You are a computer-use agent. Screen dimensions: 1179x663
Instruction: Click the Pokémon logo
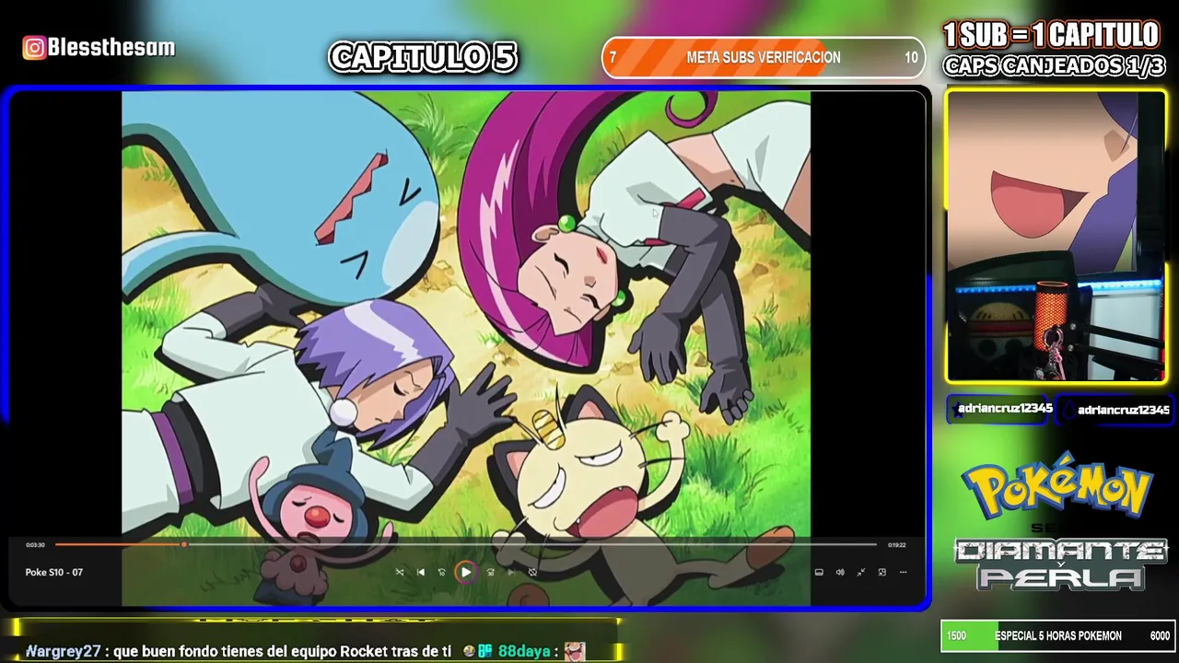1057,486
